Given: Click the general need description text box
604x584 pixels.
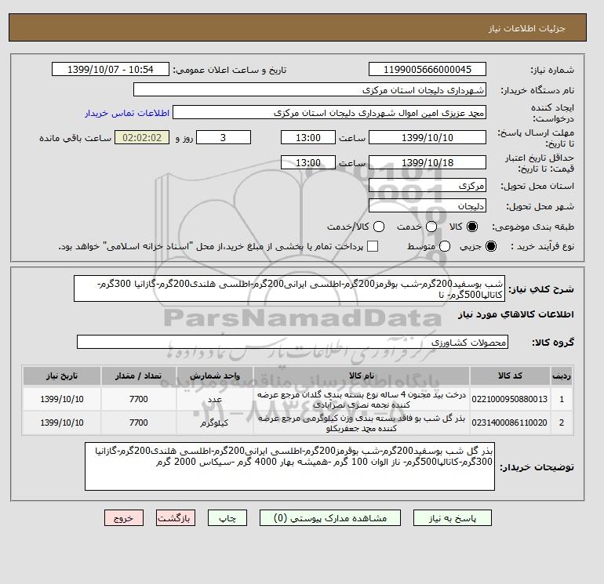Looking at the screenshot, I should [289, 288].
